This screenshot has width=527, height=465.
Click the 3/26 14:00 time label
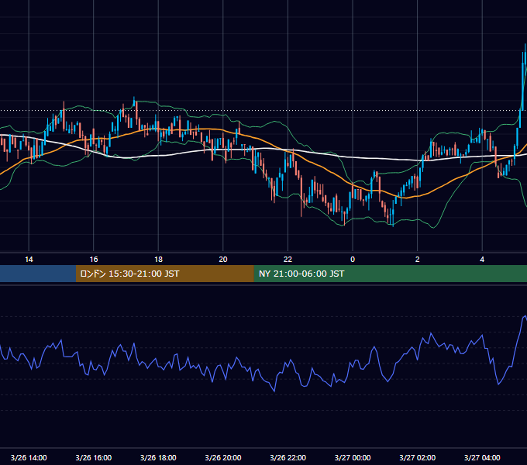pos(29,457)
